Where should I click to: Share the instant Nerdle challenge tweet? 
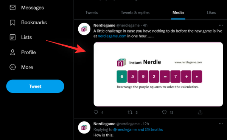pyautogui.click(x=200, y=112)
